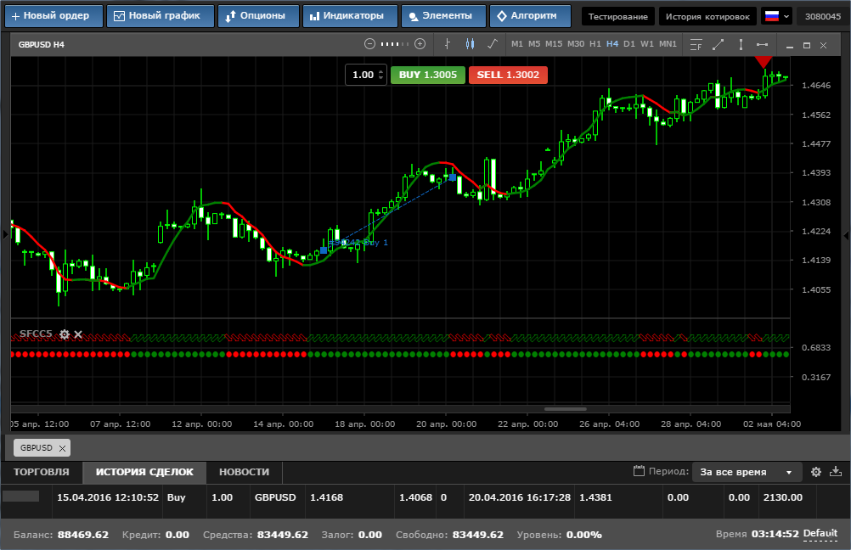
Task: Click the trade open time 15.04.2016 12:10:52
Action: [108, 497]
